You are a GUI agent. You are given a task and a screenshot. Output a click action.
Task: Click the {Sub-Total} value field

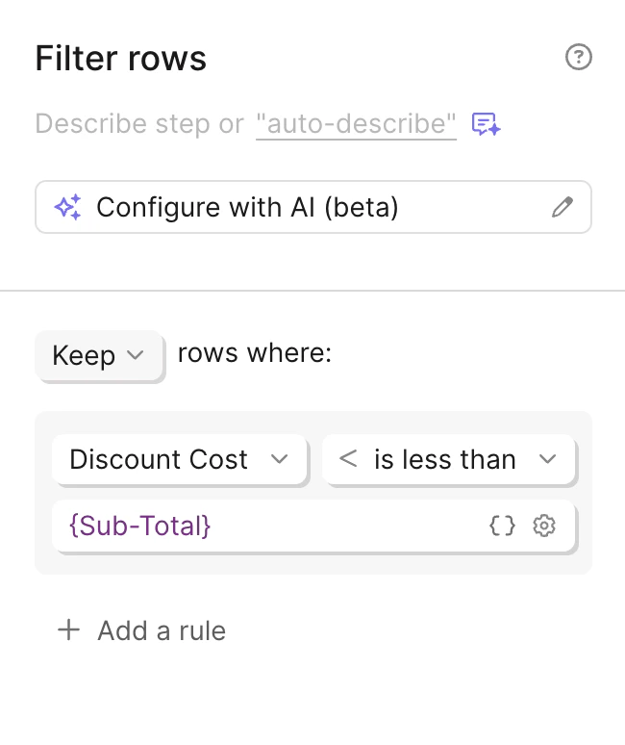(269, 526)
